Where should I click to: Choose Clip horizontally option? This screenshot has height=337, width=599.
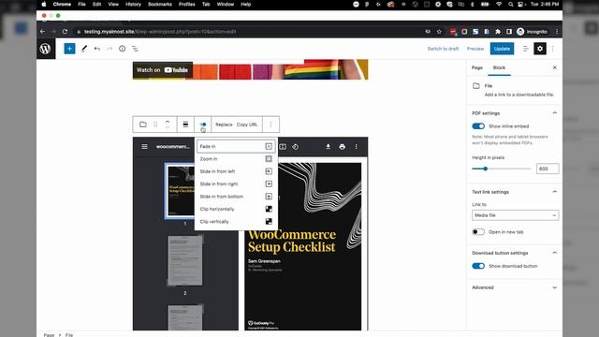(236, 209)
